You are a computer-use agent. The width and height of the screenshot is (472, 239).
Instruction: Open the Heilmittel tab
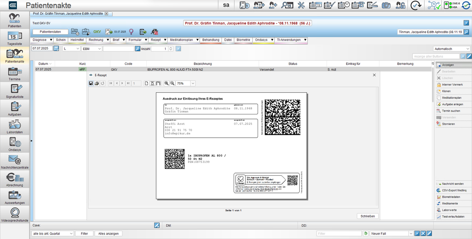click(x=77, y=40)
